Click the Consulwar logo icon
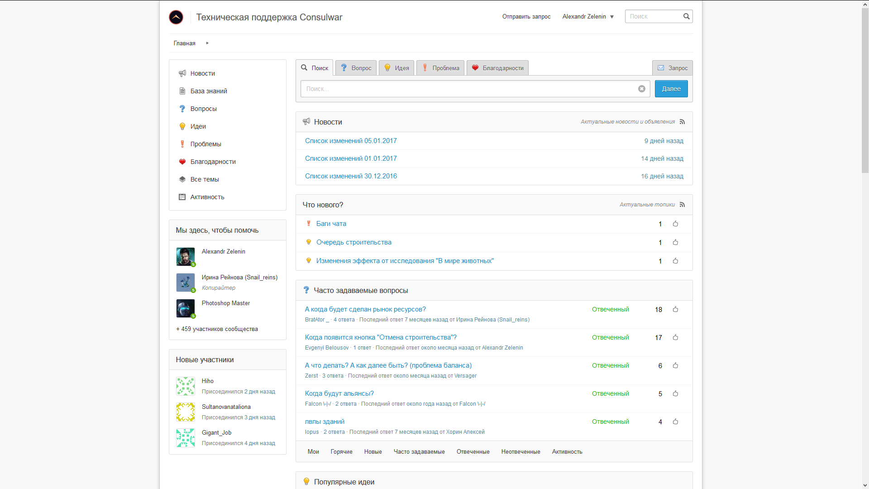 coord(176,17)
